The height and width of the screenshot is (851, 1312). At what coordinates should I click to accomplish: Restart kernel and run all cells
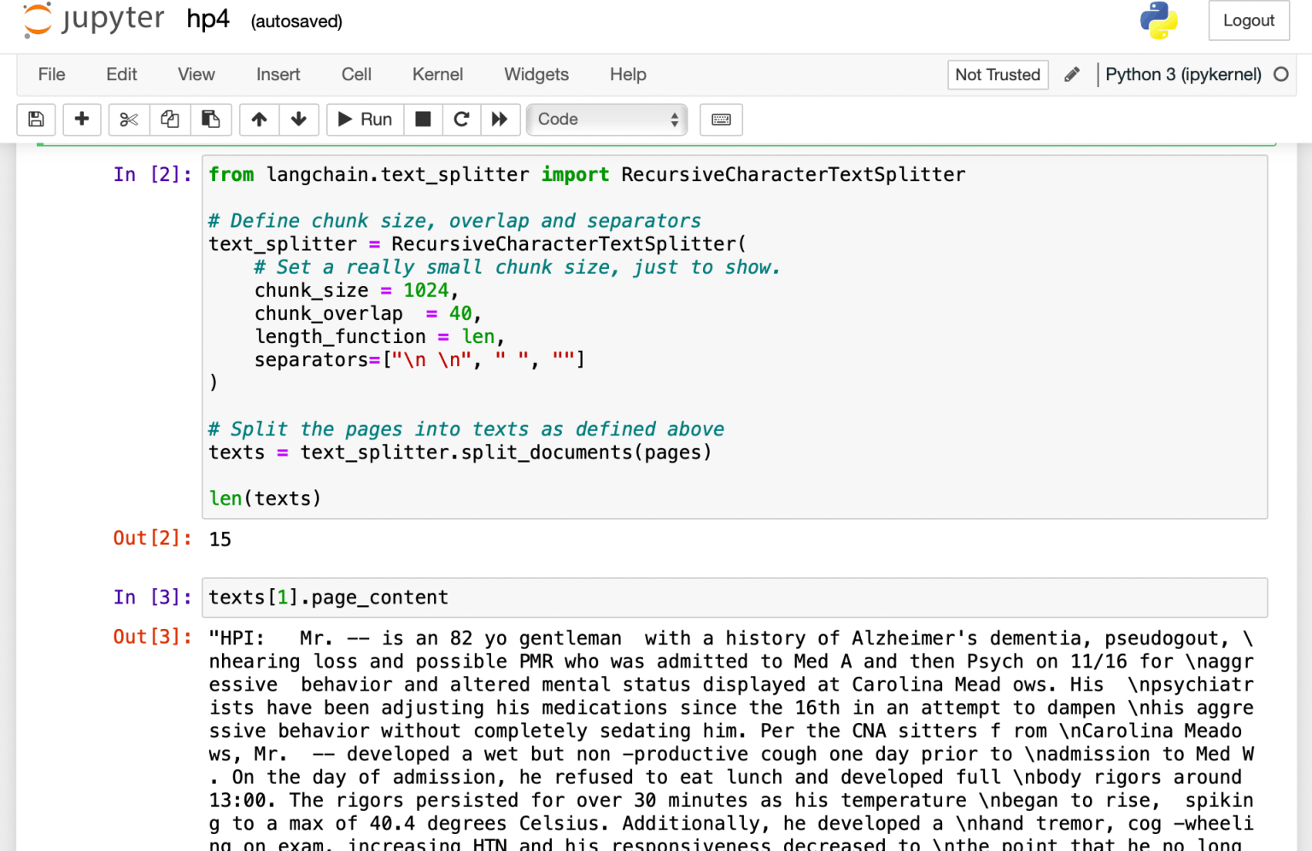coord(500,119)
